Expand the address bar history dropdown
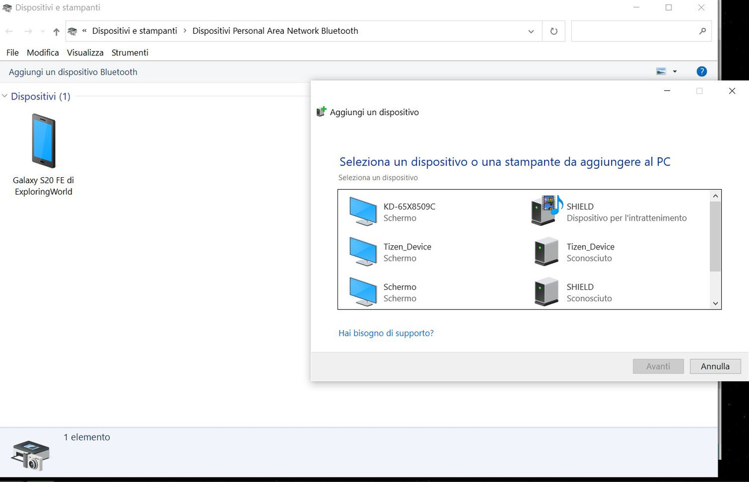The height and width of the screenshot is (482, 749). (x=531, y=31)
